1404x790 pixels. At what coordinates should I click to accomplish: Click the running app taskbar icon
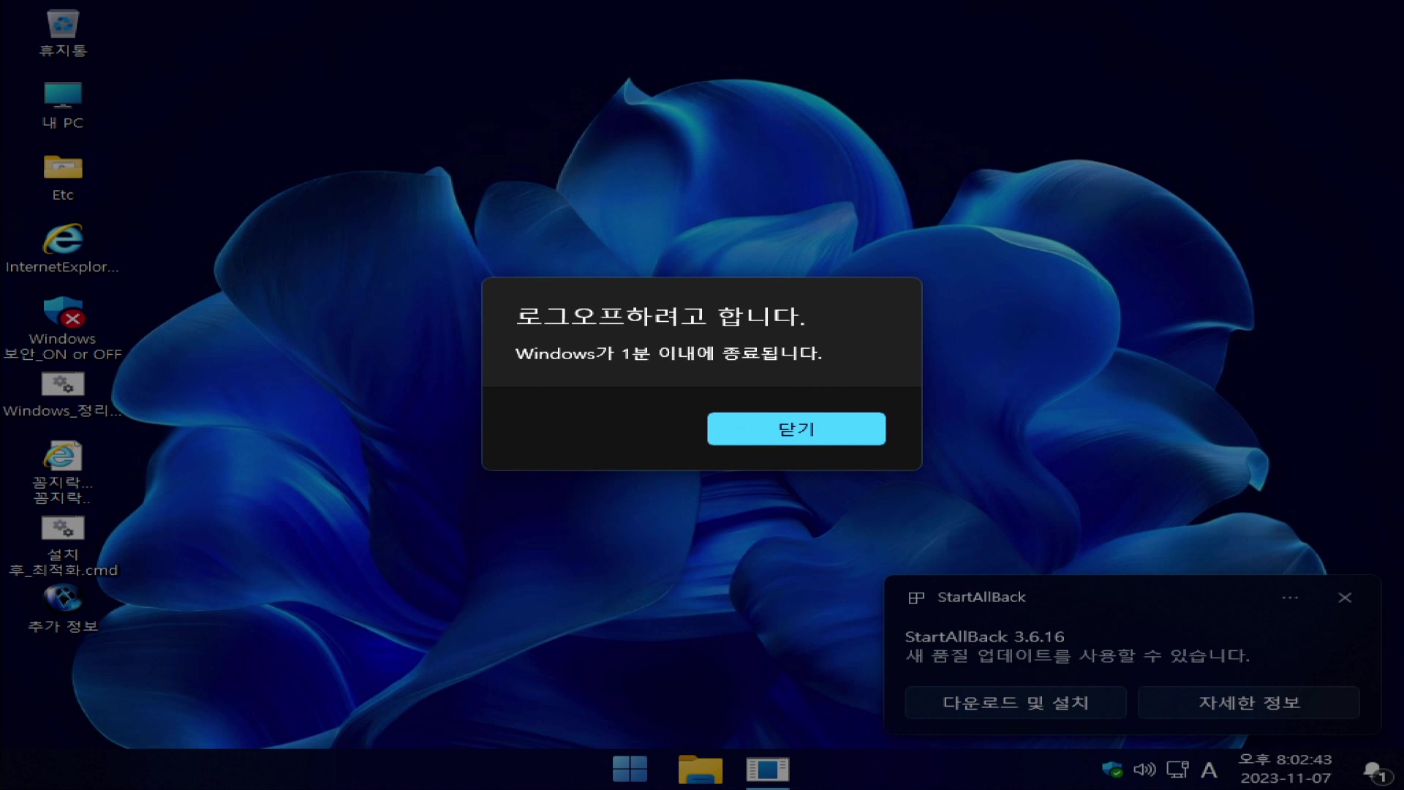(767, 770)
